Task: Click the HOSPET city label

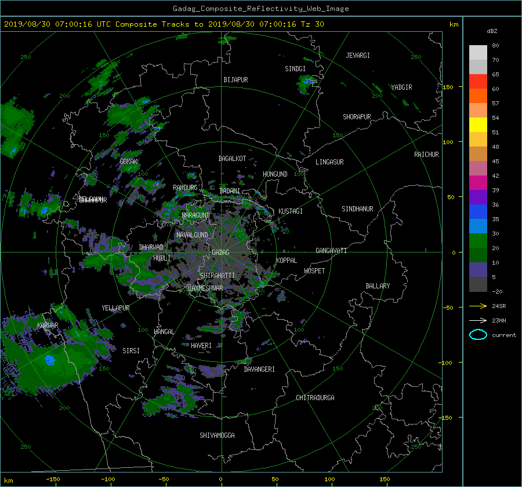Action: coord(314,271)
